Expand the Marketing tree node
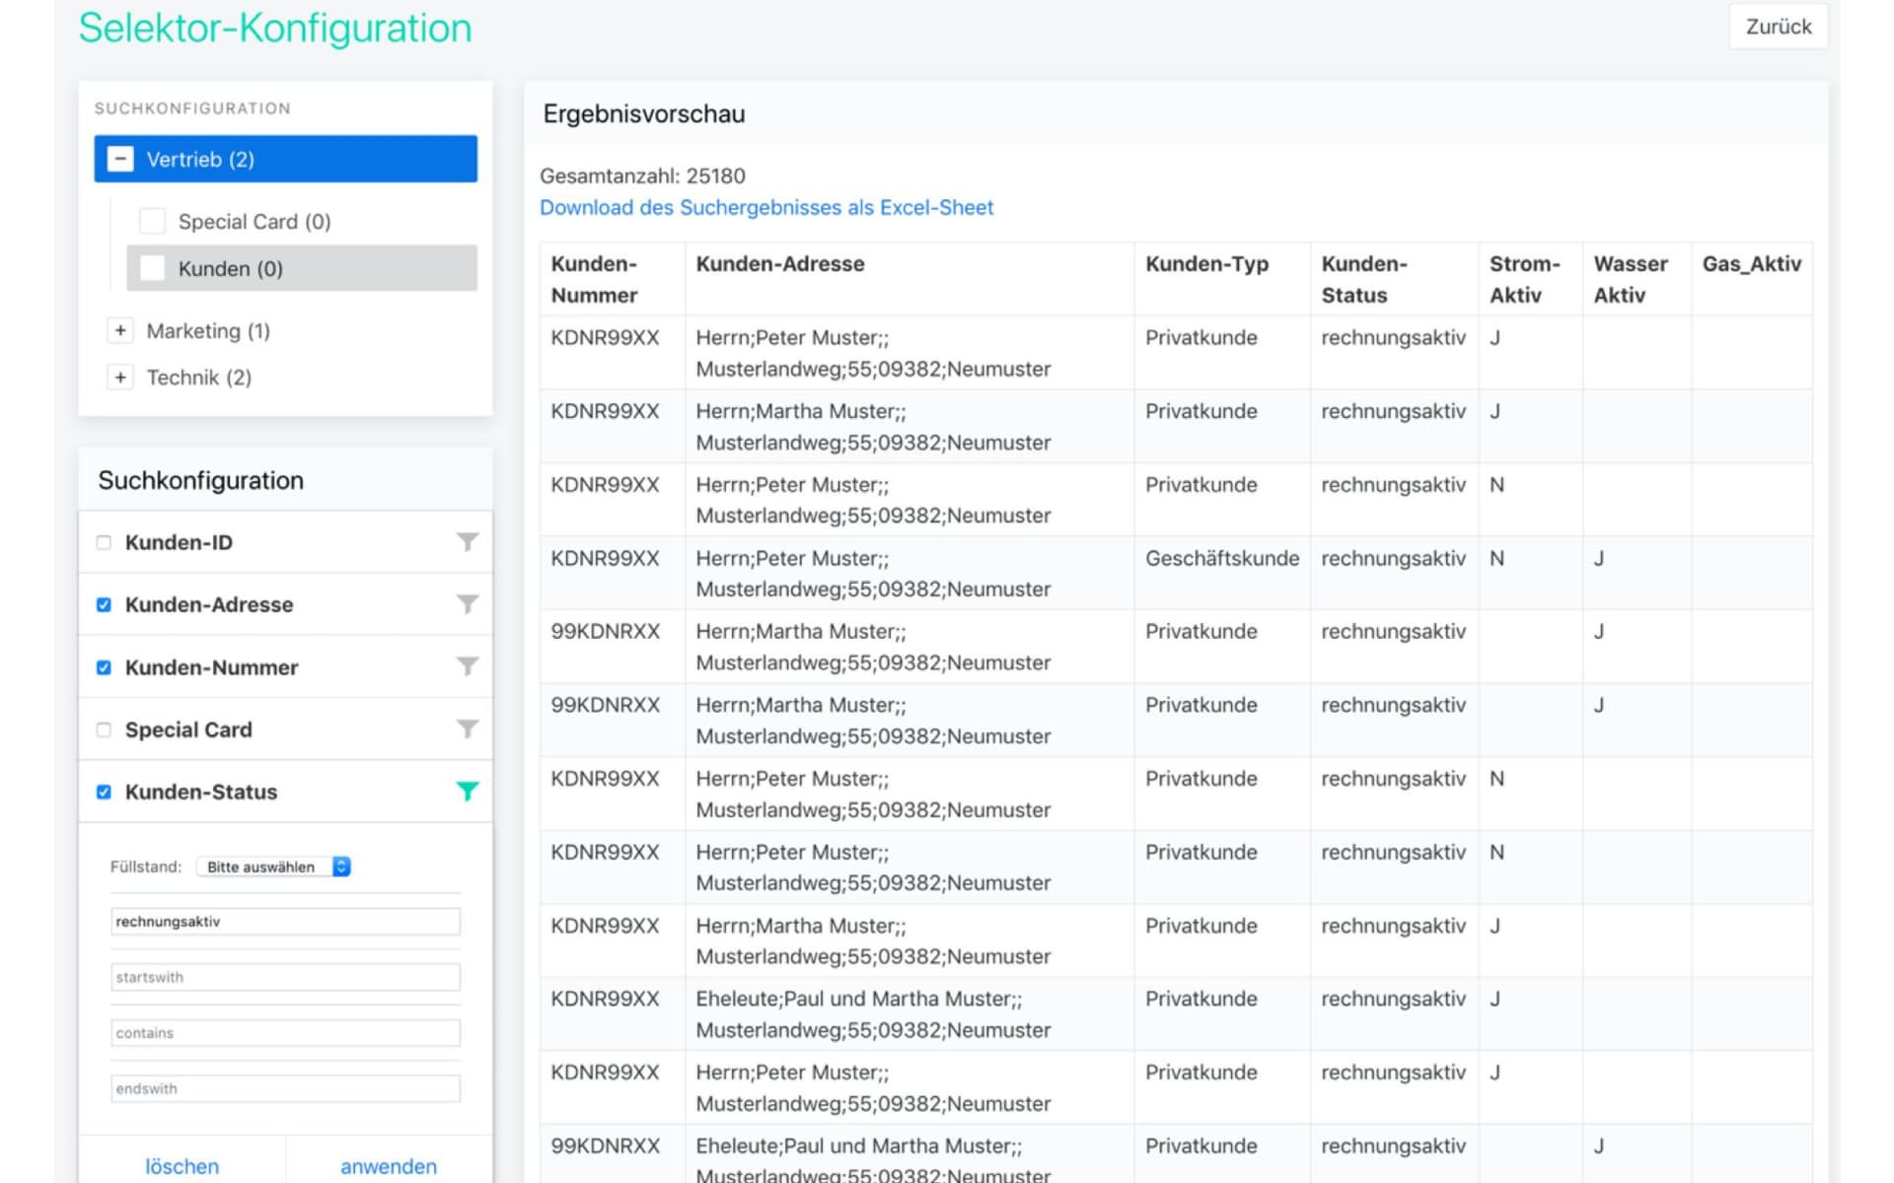The width and height of the screenshot is (1894, 1183). pos(120,330)
